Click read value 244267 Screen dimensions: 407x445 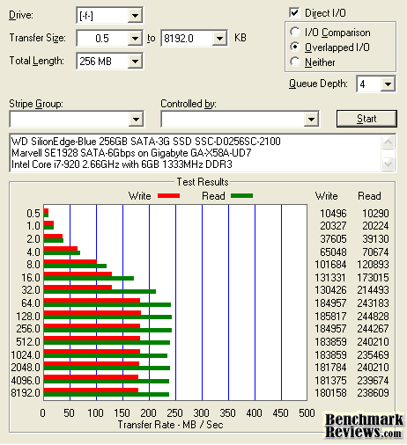373,329
